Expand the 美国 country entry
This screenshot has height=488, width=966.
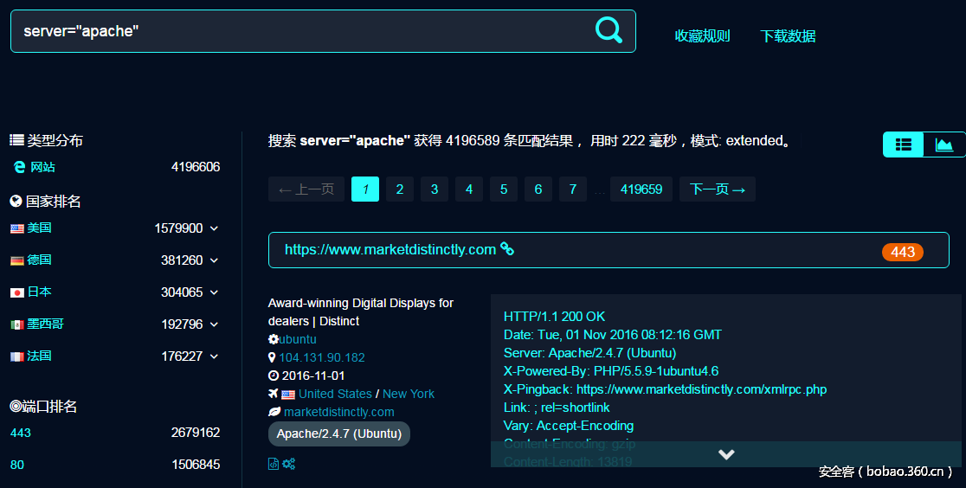pyautogui.click(x=214, y=228)
